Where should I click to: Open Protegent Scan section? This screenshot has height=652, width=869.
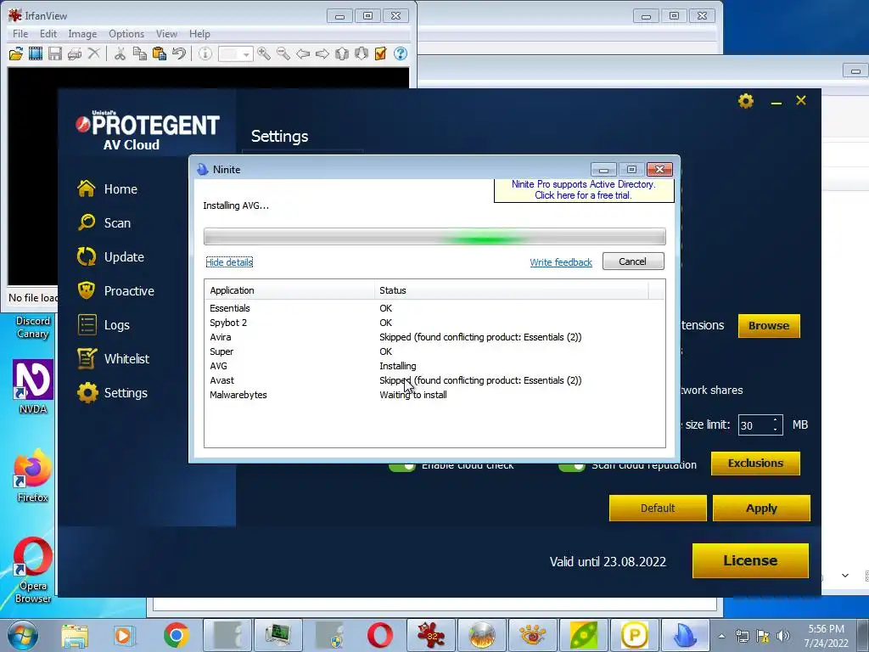[104, 223]
